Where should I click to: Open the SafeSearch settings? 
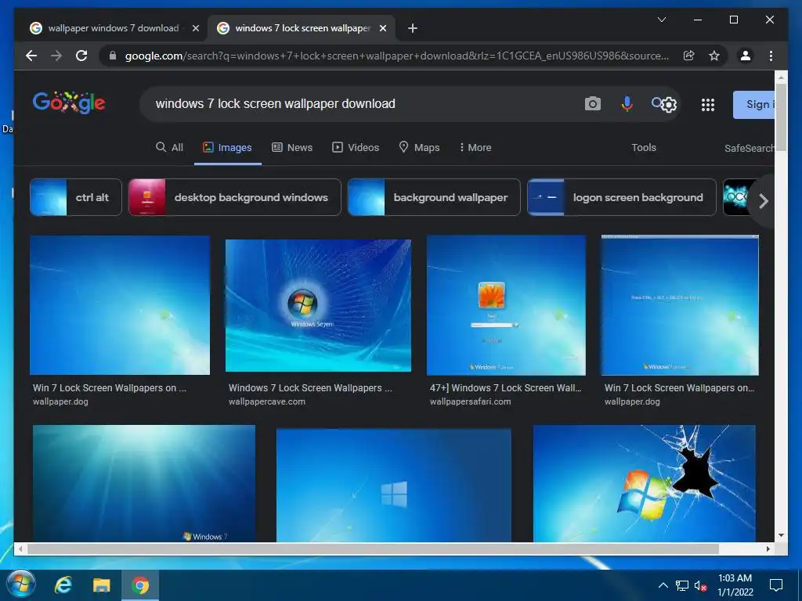click(749, 148)
